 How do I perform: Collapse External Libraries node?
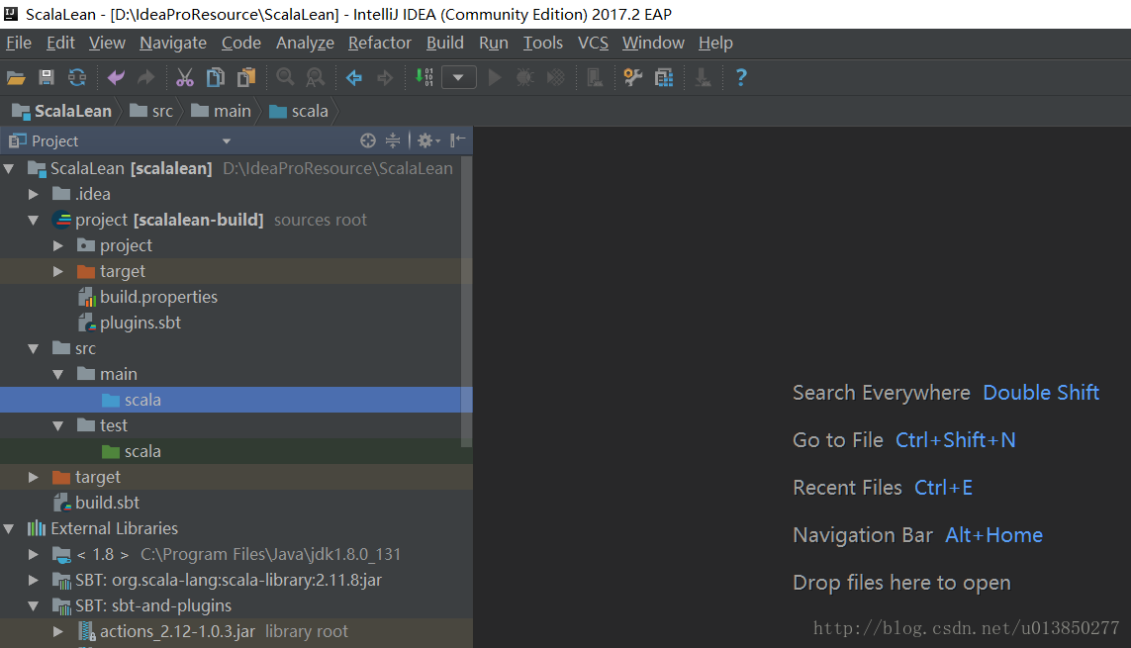click(x=9, y=529)
